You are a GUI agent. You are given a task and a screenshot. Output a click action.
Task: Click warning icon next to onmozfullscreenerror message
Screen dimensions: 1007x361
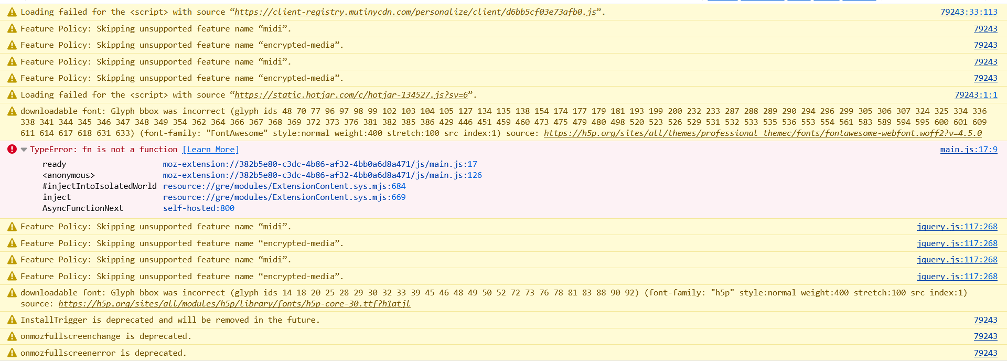tap(12, 353)
